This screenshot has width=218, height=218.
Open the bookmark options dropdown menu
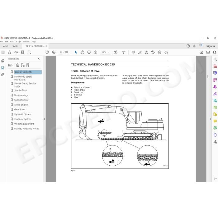[11, 65]
